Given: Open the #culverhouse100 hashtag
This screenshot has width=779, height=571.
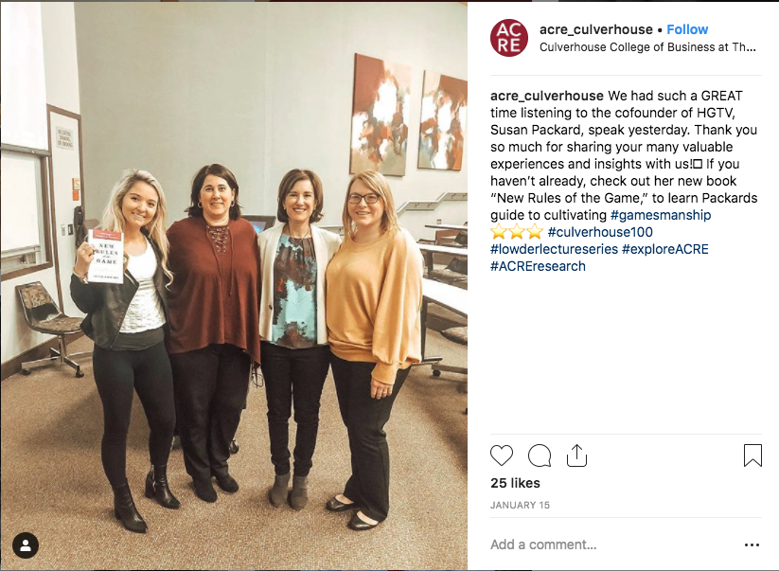Looking at the screenshot, I should [600, 232].
